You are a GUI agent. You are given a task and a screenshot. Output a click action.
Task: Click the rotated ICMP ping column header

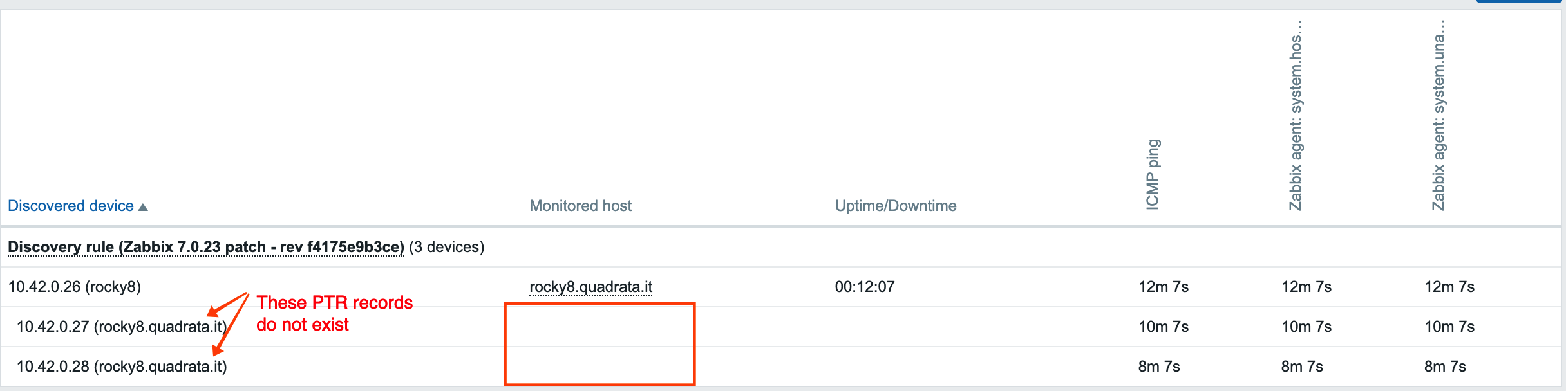[1153, 174]
